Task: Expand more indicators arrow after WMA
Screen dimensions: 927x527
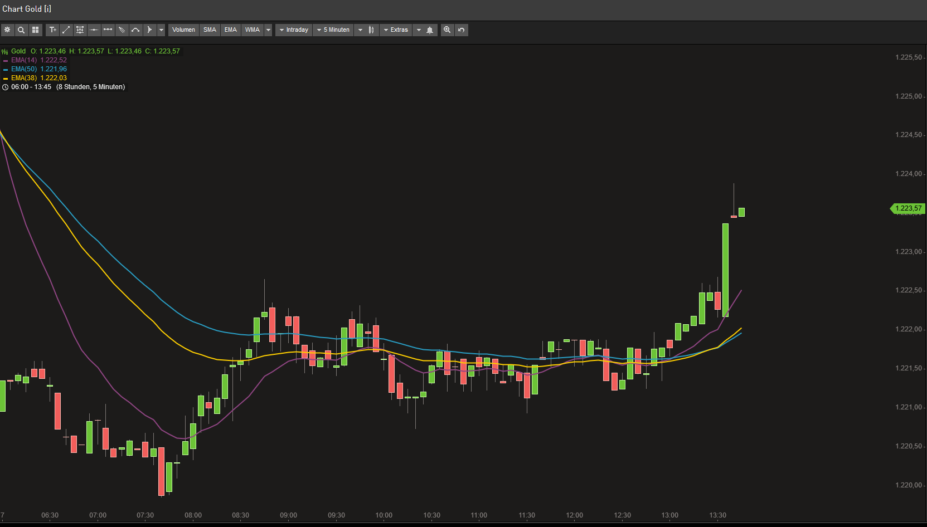Action: (x=268, y=30)
